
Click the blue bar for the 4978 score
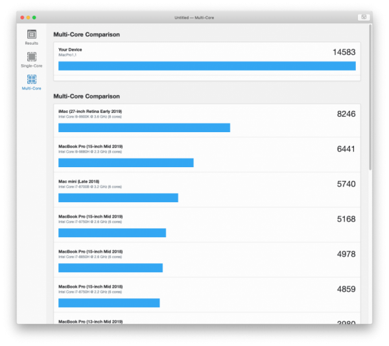tap(111, 268)
